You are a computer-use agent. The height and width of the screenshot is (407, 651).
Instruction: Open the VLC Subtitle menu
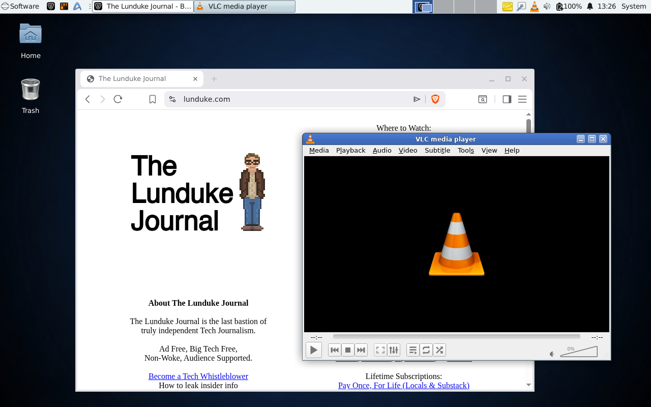437,150
